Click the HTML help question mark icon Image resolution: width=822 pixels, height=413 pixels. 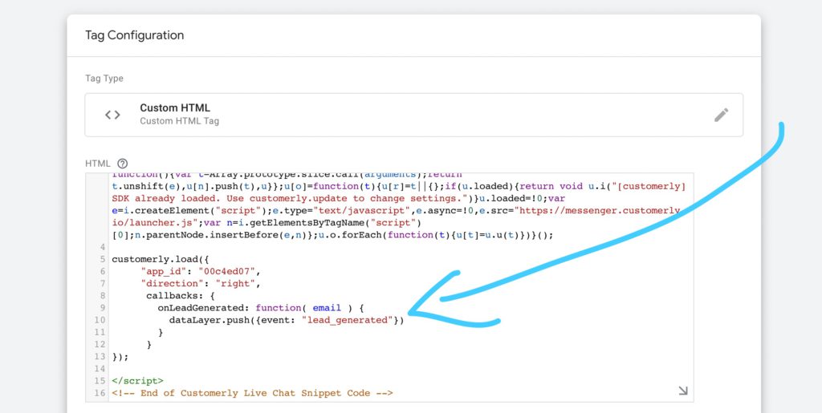point(123,164)
